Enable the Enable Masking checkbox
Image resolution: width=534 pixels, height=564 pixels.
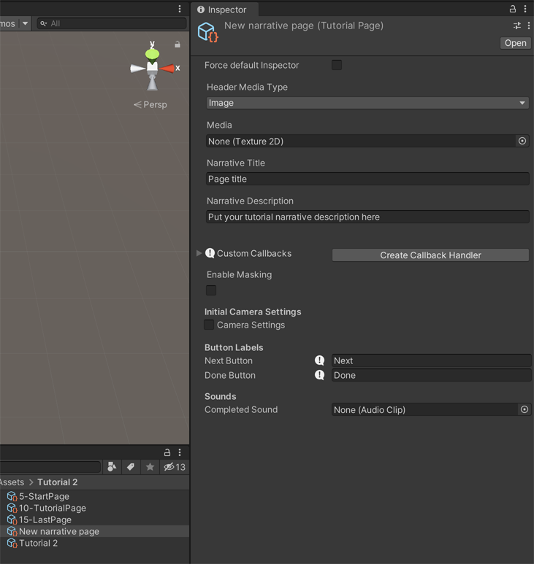211,290
